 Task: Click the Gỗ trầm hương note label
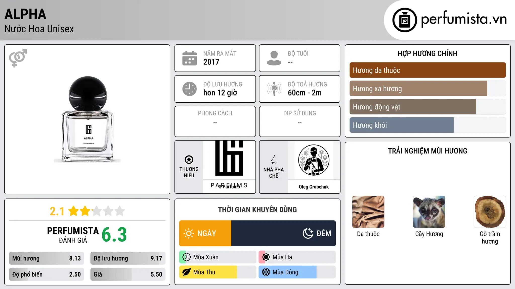click(x=490, y=238)
